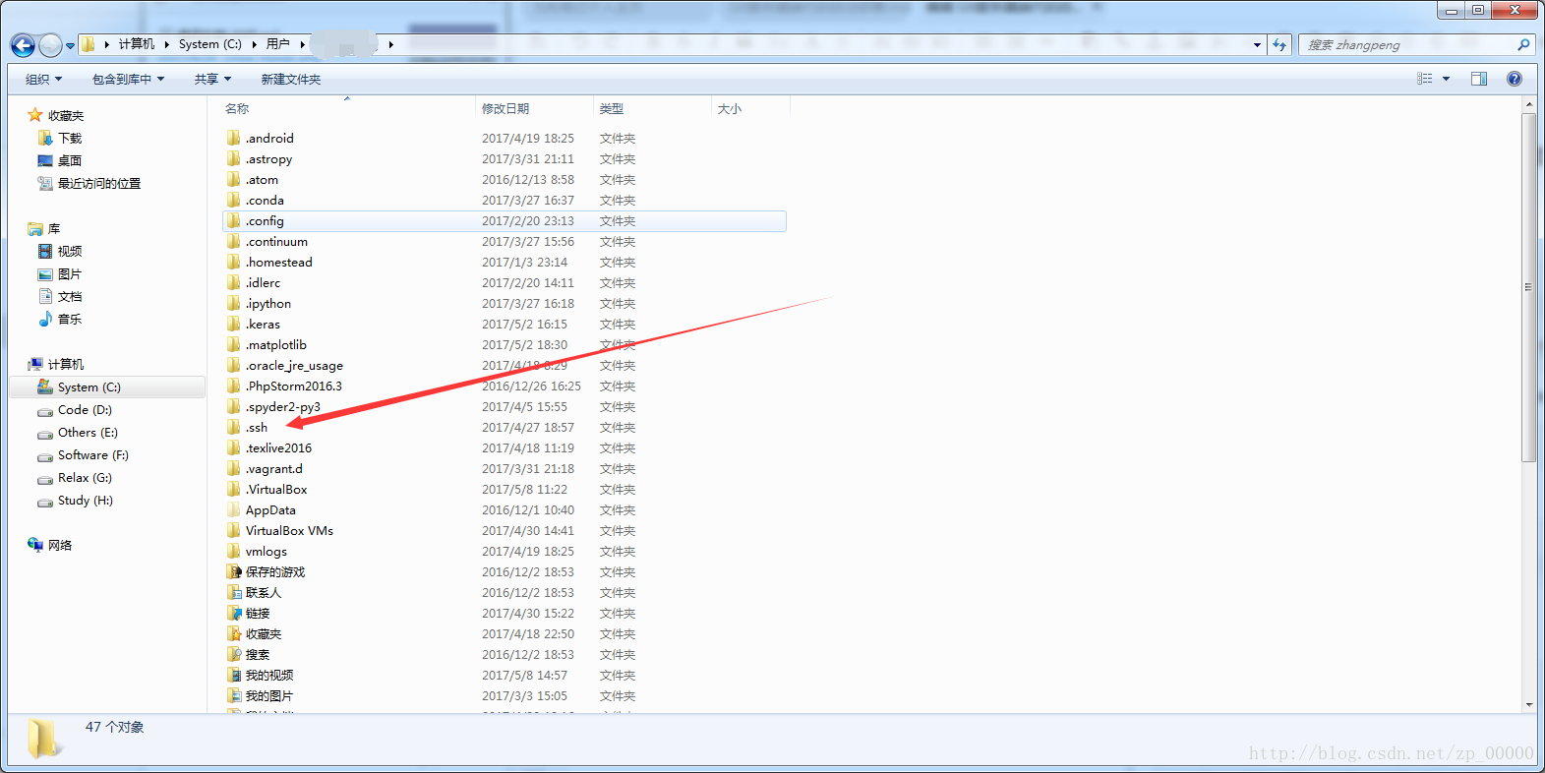Select the .android folder icon
Image resolution: width=1545 pixels, height=773 pixels.
pos(233,138)
